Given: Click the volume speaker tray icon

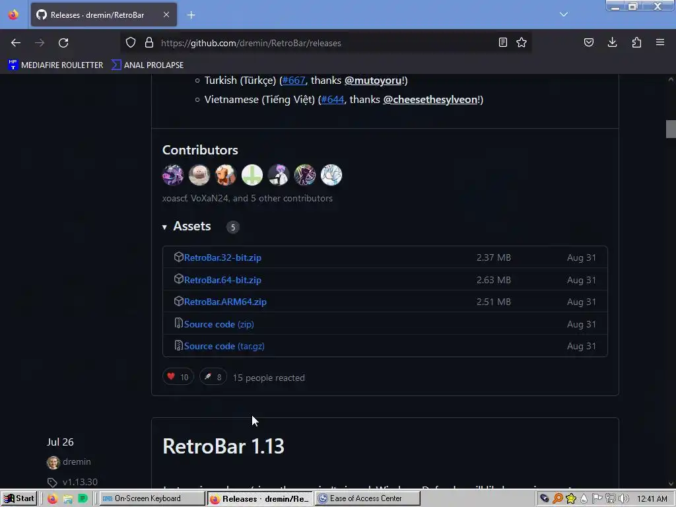Looking at the screenshot, I should [x=624, y=499].
